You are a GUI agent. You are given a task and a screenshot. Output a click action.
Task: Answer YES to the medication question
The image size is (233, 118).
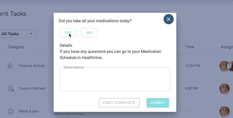coord(68,33)
